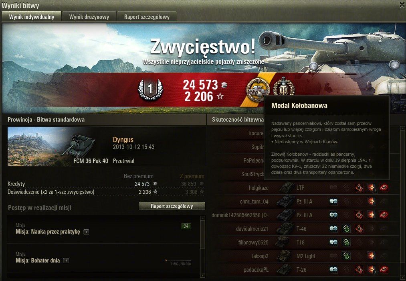Select the Wynik indywidualny tab
Viewport: 406px width, 281px height.
(32, 17)
